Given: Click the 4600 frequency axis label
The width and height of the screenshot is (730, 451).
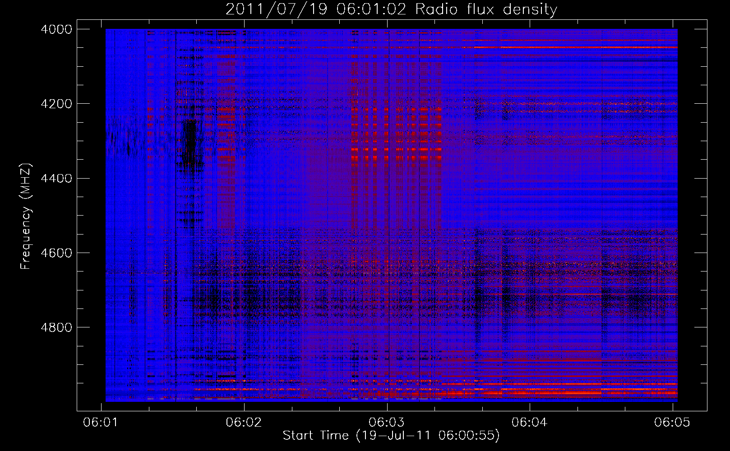Looking at the screenshot, I should coord(56,253).
